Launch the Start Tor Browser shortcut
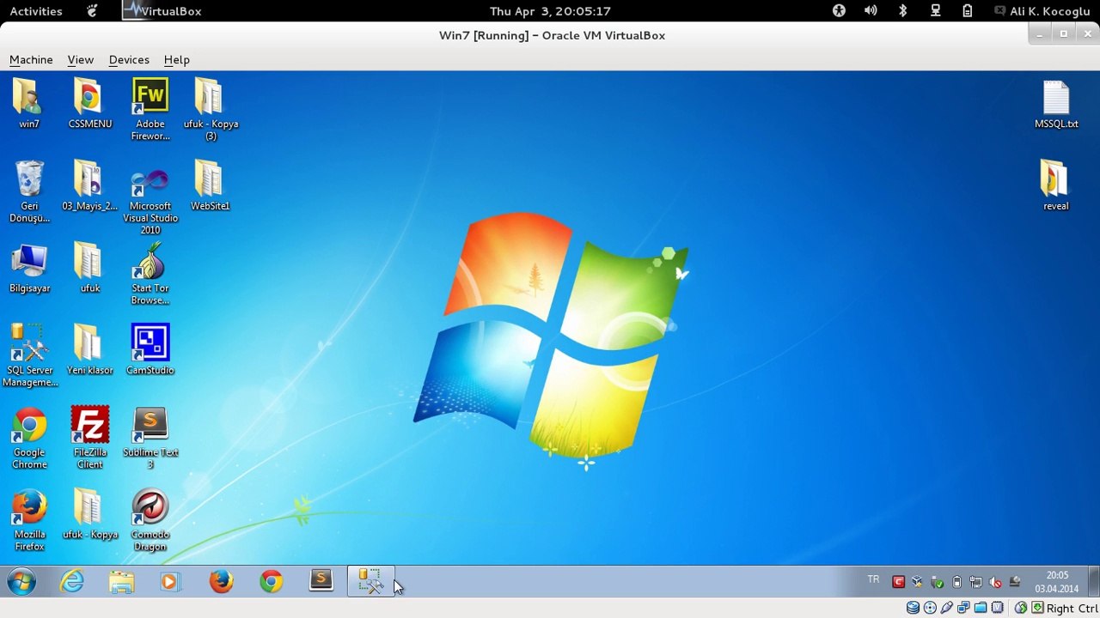Screen dimensions: 1100x618 150,274
